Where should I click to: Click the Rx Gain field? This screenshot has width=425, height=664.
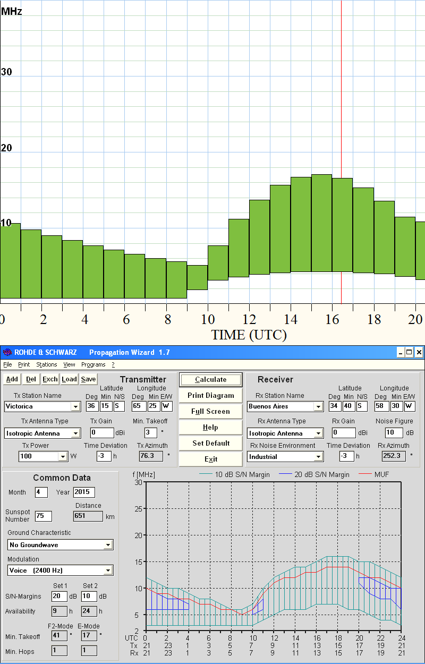pyautogui.click(x=344, y=433)
